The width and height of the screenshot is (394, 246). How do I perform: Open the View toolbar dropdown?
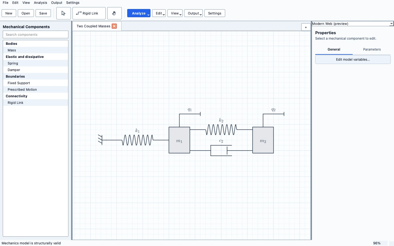click(x=175, y=13)
